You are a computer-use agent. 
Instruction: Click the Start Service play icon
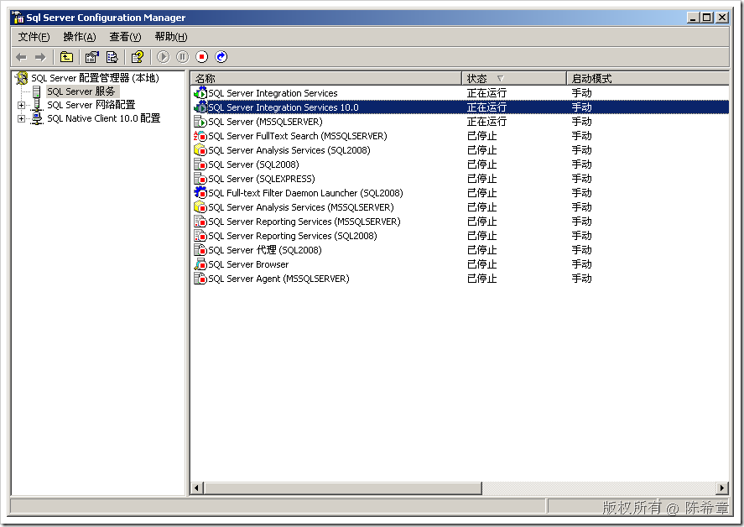tap(164, 57)
